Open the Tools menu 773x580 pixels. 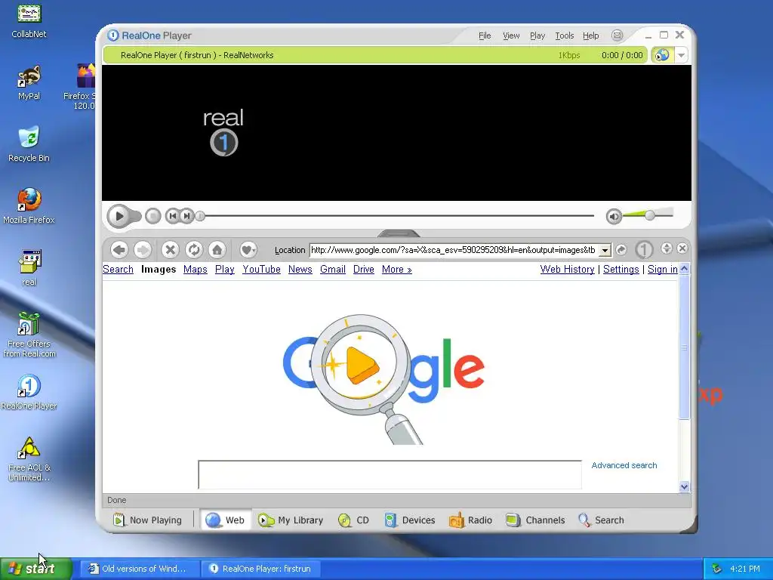click(x=565, y=35)
